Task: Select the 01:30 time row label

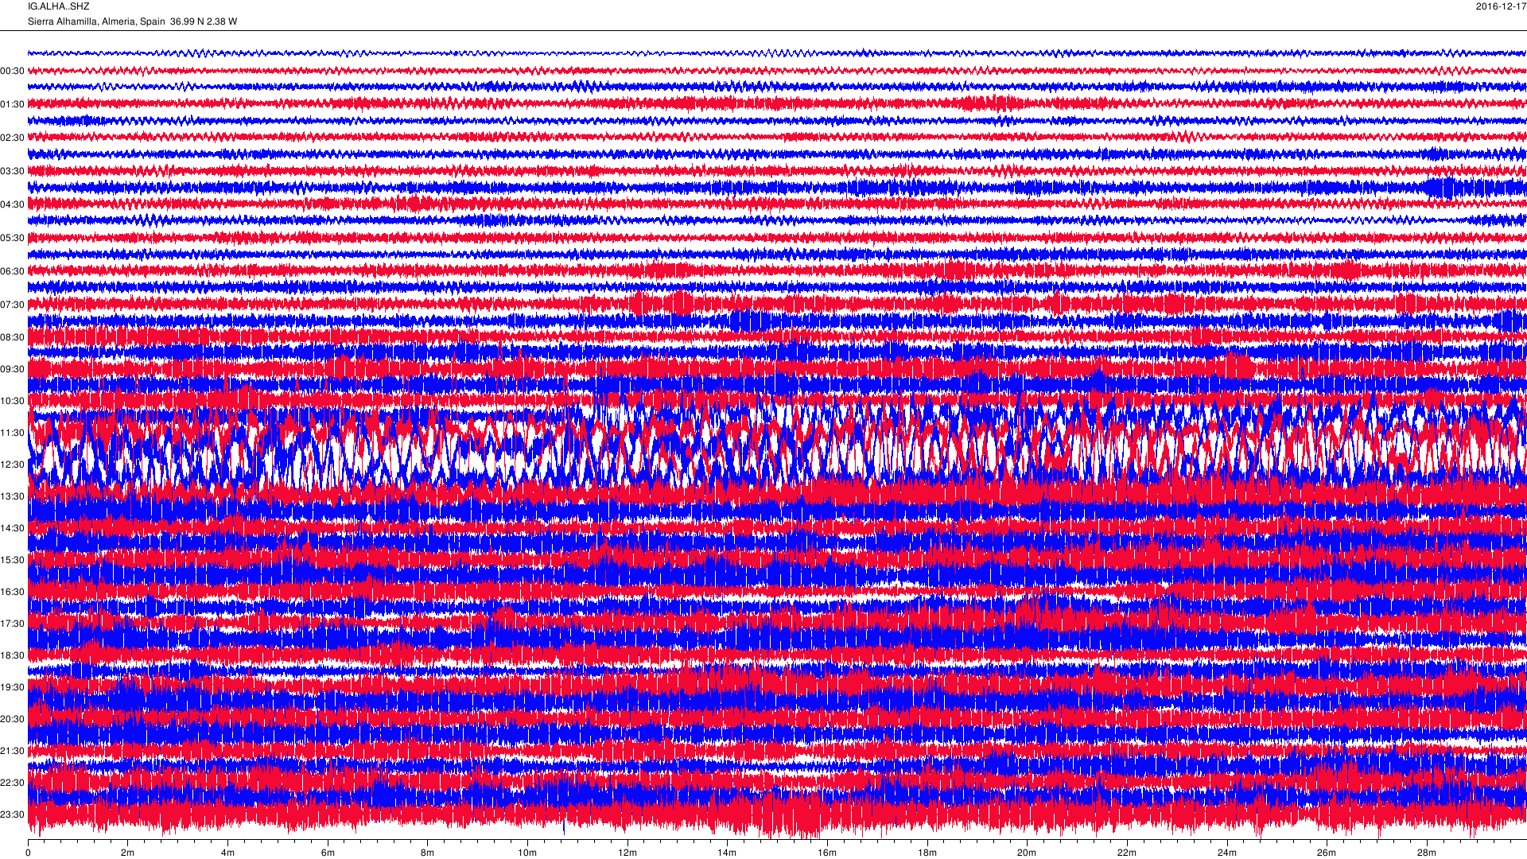Action: click(13, 104)
